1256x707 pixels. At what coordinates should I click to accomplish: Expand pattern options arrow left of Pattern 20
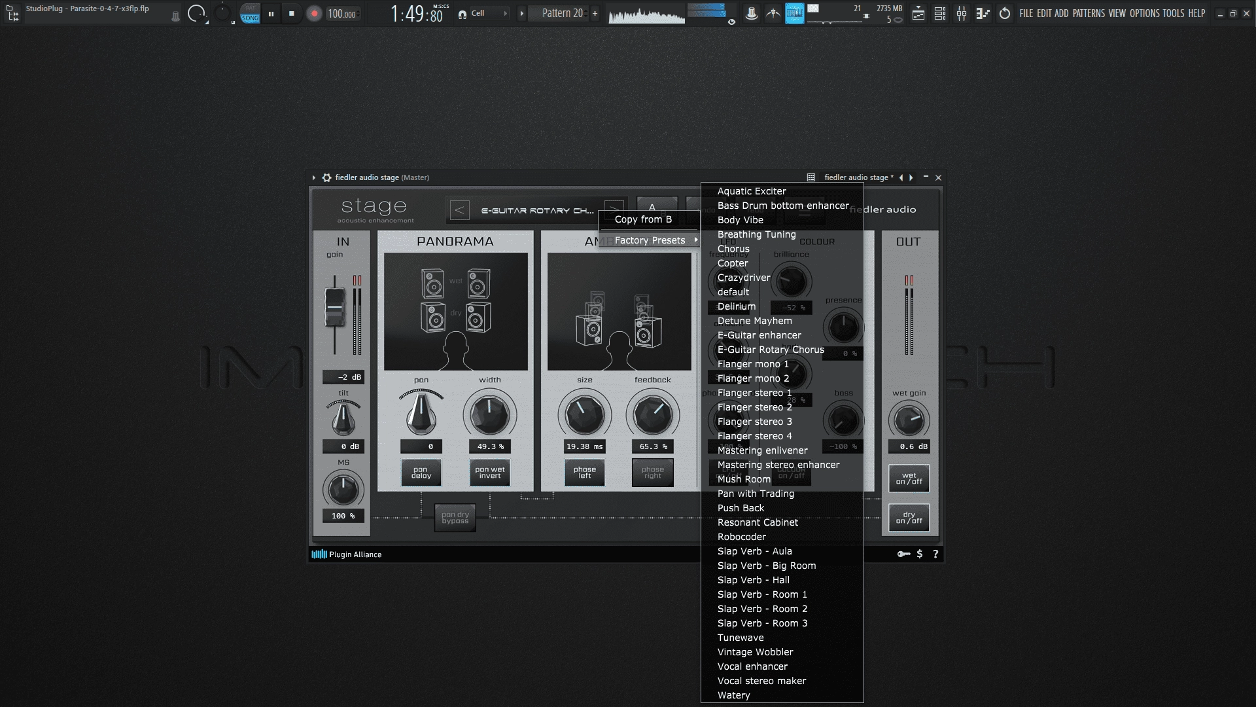(521, 13)
